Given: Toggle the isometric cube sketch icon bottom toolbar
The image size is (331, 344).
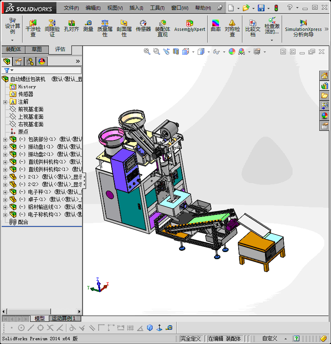Looking at the screenshot, I should click(150, 328).
